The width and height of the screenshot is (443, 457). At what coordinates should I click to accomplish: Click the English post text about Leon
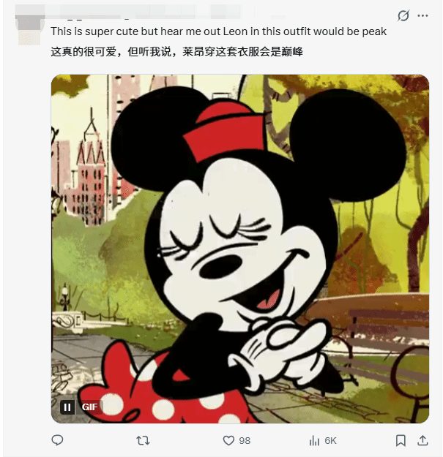(219, 31)
